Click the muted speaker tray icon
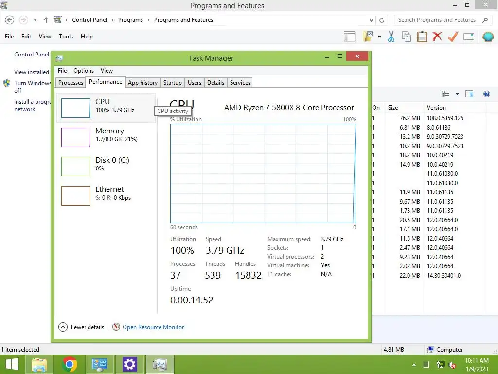Viewport: 498px width, 374px height. click(452, 364)
